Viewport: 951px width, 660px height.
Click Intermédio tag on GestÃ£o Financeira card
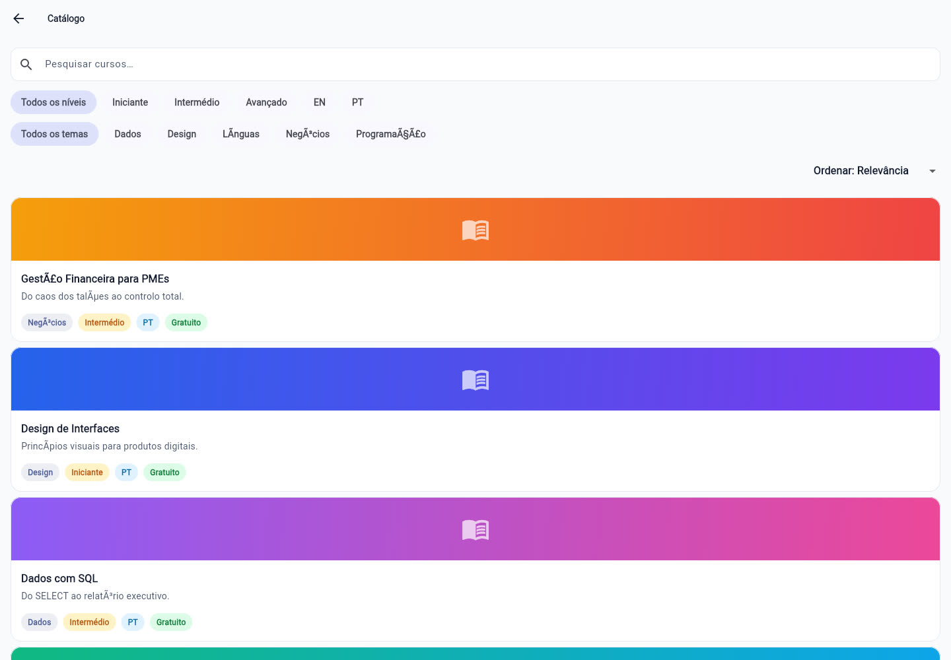tap(104, 323)
